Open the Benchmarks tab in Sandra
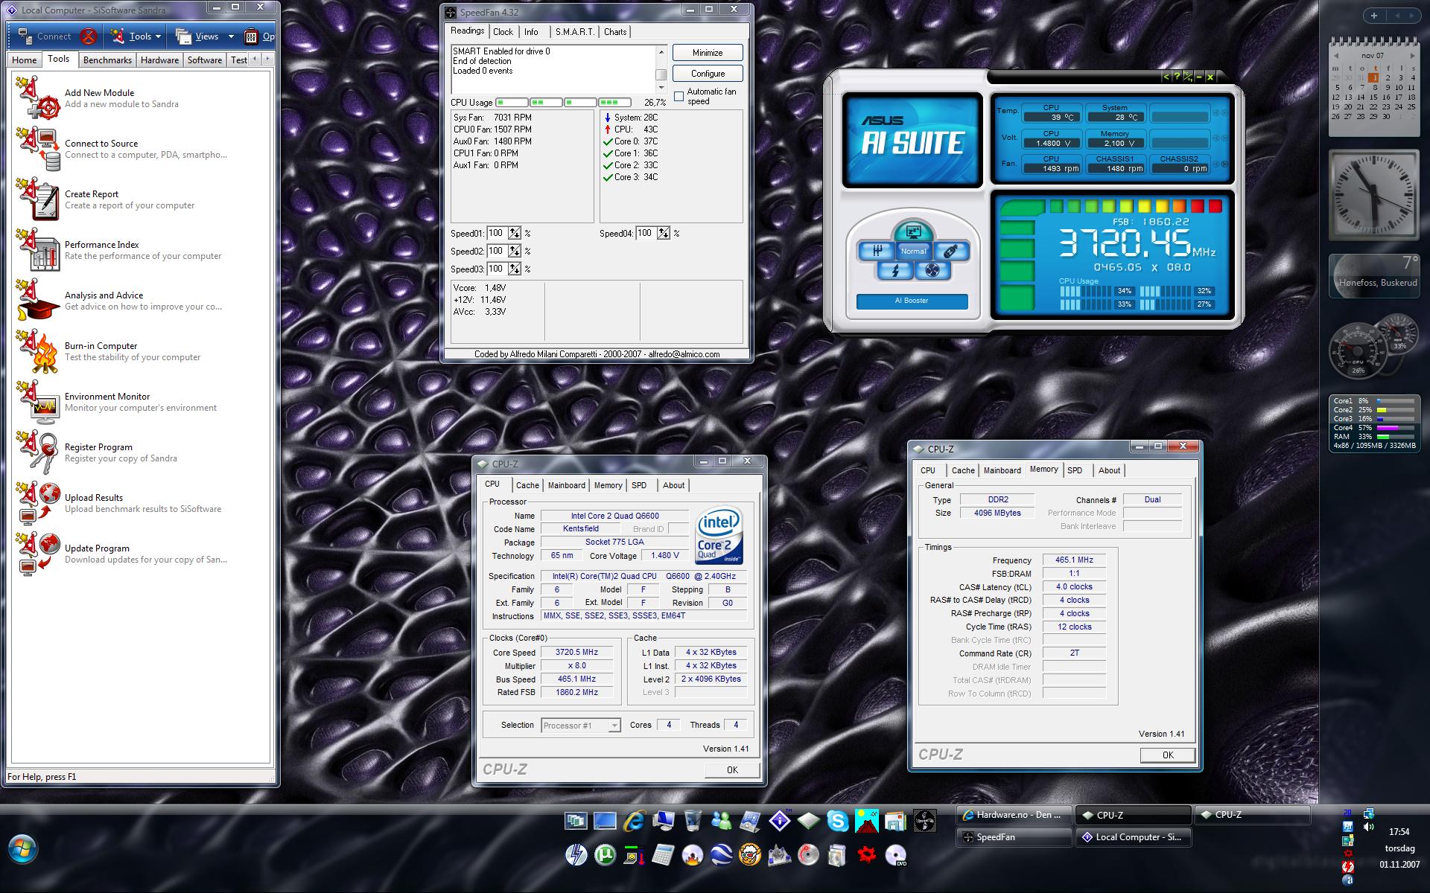This screenshot has height=893, width=1430. coord(107,60)
